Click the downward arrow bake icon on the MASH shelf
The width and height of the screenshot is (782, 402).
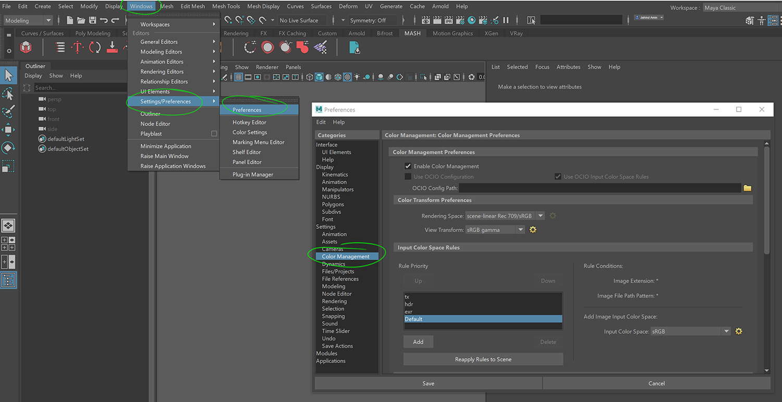pyautogui.click(x=112, y=48)
